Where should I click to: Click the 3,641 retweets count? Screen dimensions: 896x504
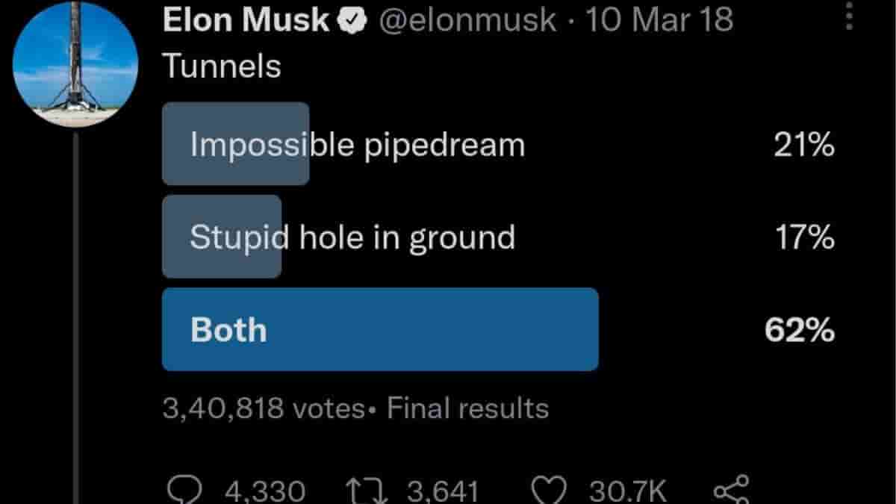click(x=442, y=491)
